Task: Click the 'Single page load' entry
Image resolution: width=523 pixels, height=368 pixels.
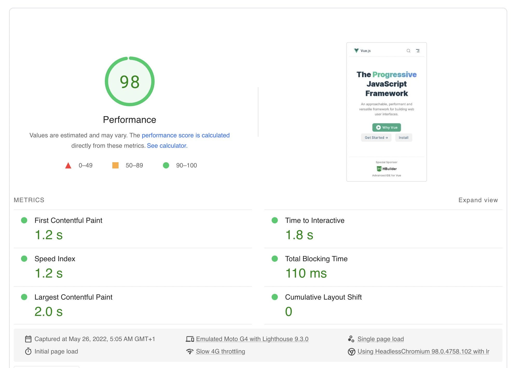Action: (381, 339)
